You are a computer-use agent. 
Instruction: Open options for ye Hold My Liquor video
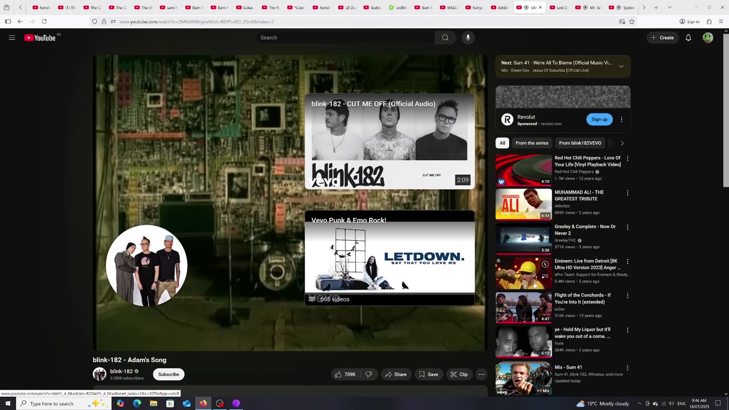(x=628, y=330)
